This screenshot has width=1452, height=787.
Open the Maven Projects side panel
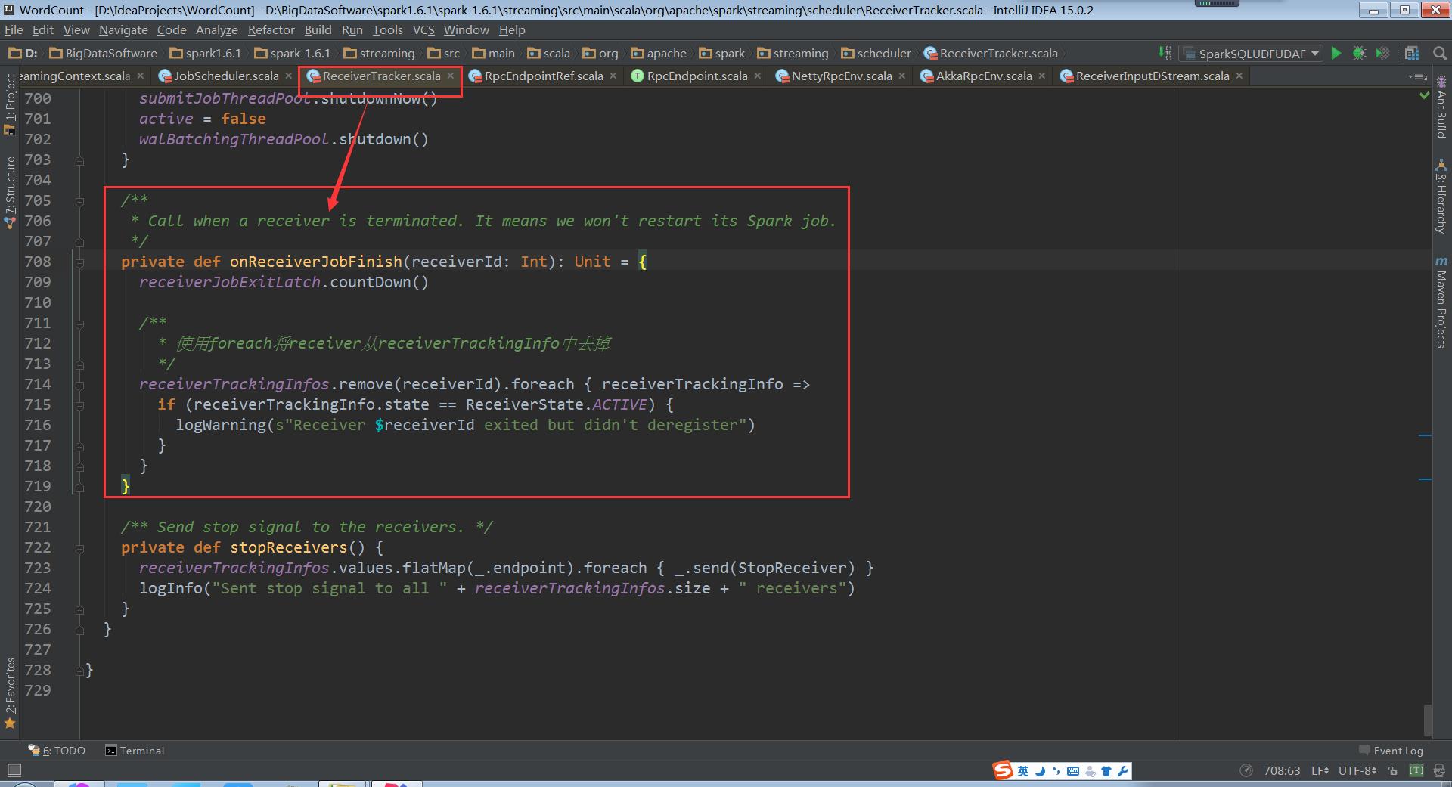[x=1441, y=302]
